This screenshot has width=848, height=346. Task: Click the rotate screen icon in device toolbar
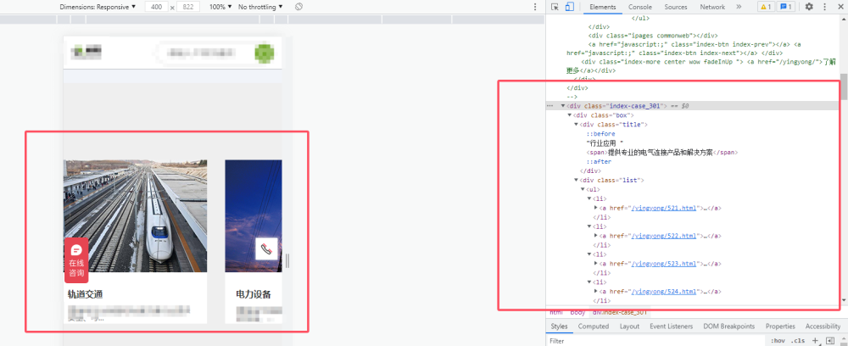tap(298, 7)
